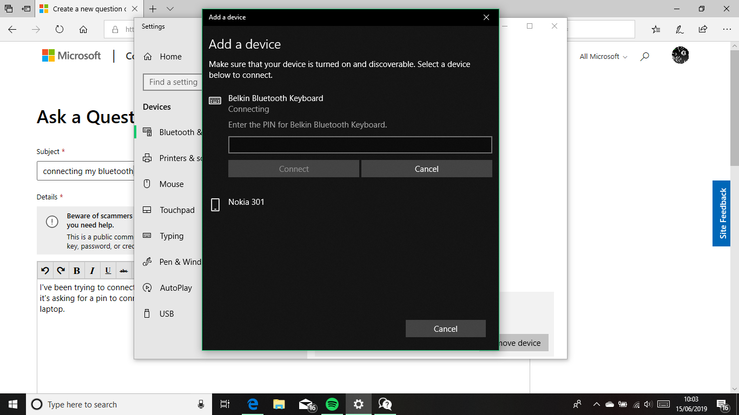This screenshot has width=739, height=415.
Task: Click the Find a setting search box
Action: point(172,82)
